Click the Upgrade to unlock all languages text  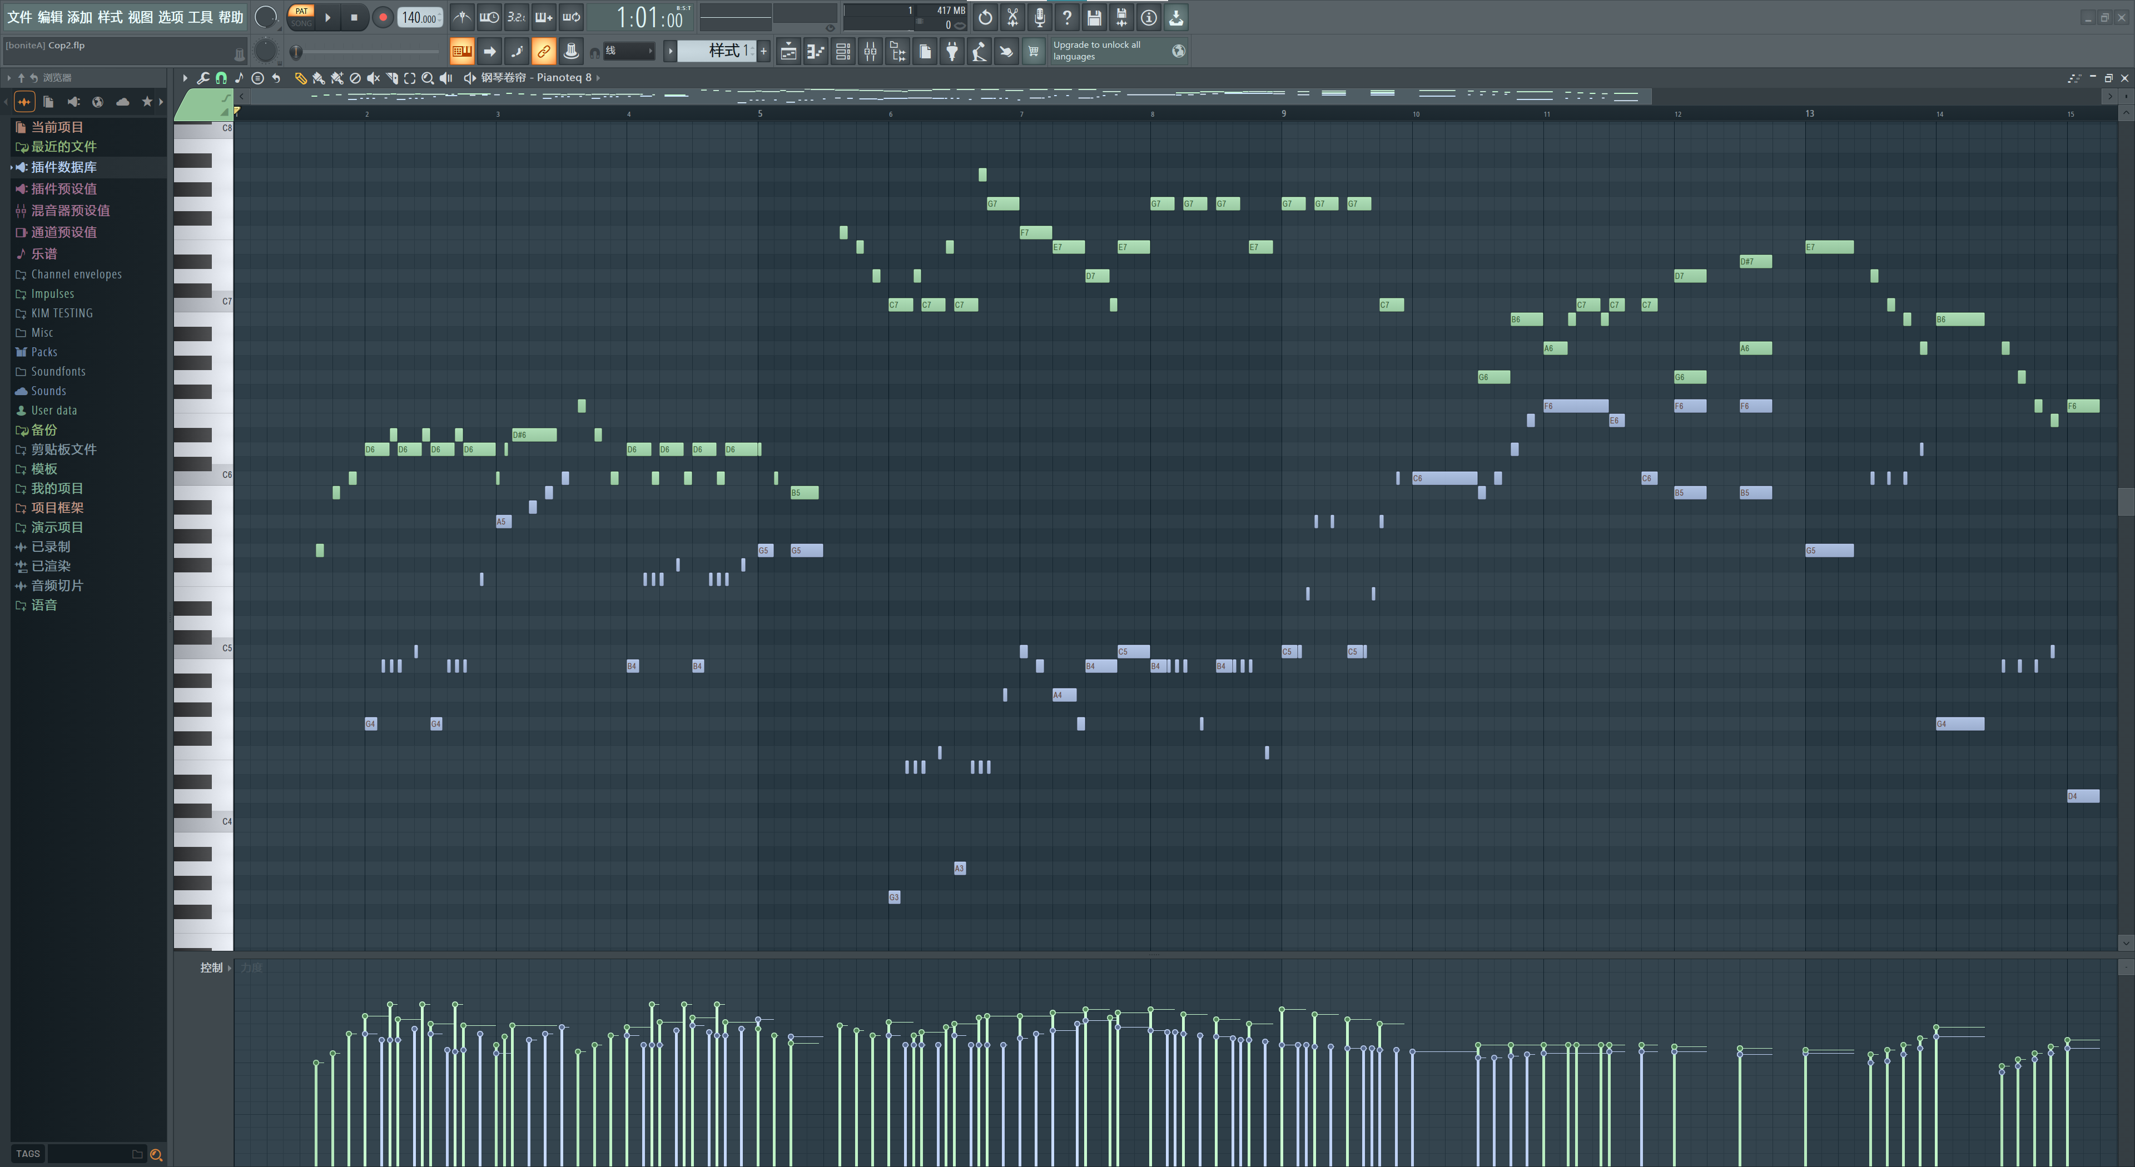(1096, 51)
